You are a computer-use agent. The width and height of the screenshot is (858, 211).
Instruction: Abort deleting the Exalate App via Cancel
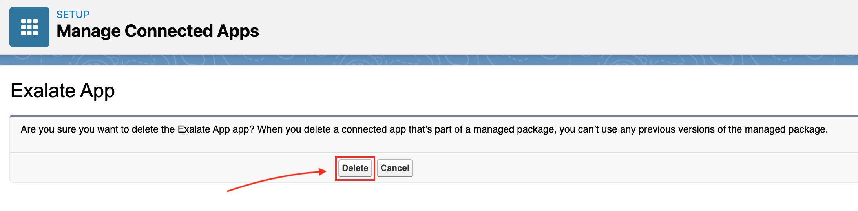point(394,168)
